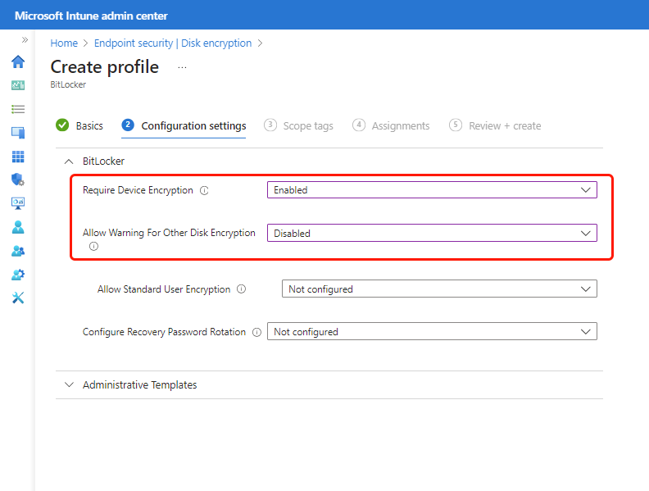
Task: Show info for Configure Recovery Password Rotation
Action: pos(256,332)
